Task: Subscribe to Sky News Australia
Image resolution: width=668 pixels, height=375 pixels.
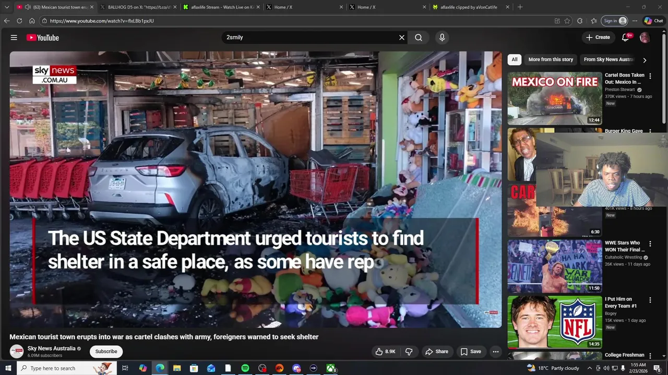Action: click(106, 352)
